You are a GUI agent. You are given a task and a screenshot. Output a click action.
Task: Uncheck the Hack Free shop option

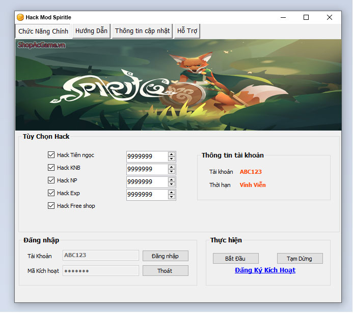51,206
